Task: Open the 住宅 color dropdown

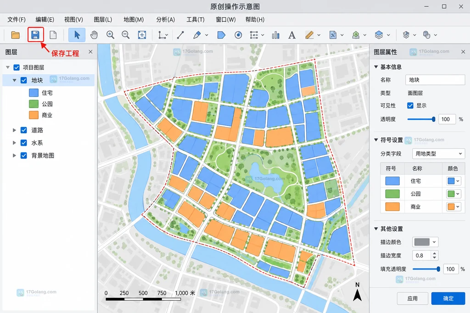Action: (453, 181)
